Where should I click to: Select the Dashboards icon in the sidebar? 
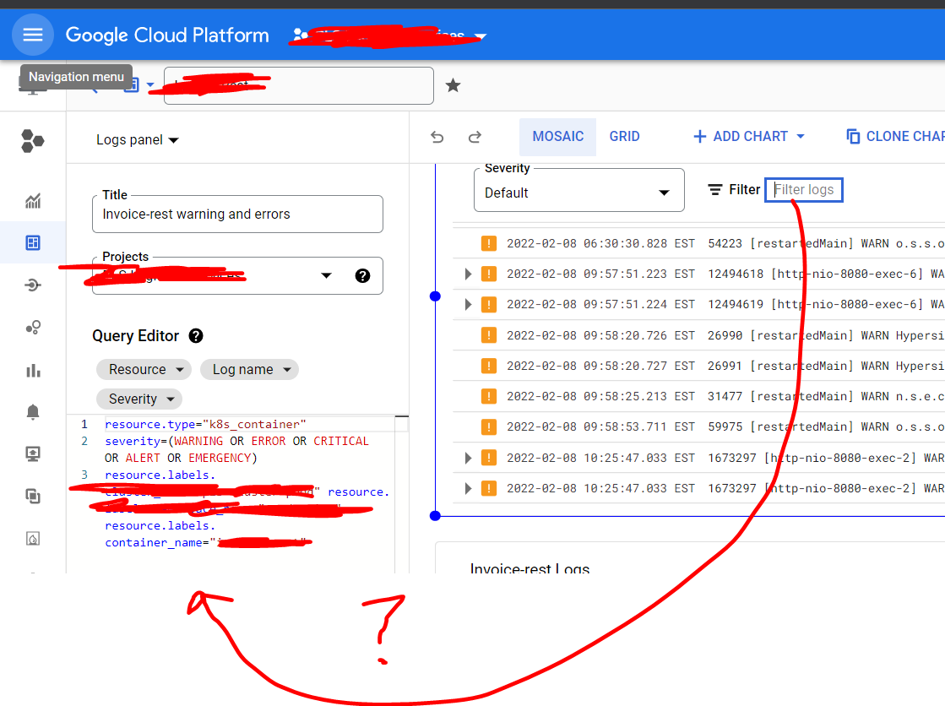[x=32, y=242]
